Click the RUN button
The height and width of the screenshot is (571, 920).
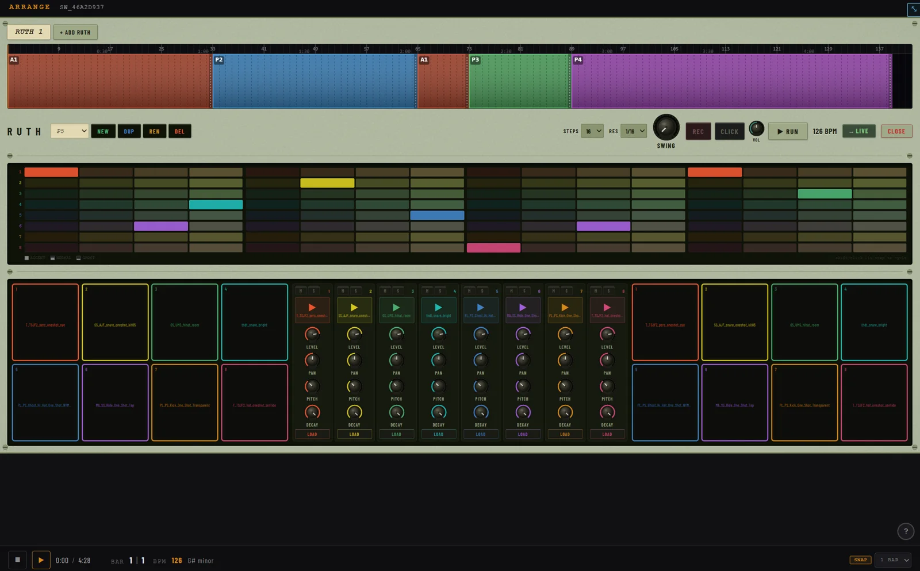point(788,131)
